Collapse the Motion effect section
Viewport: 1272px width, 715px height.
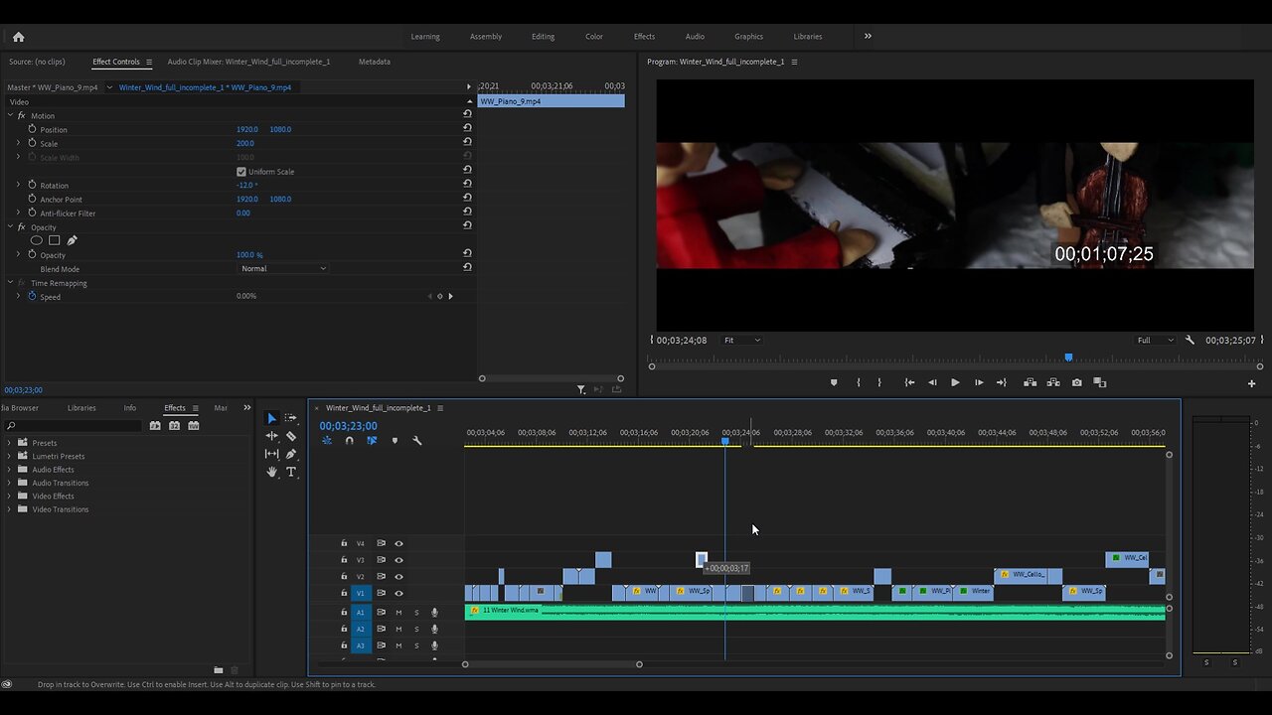(10, 116)
